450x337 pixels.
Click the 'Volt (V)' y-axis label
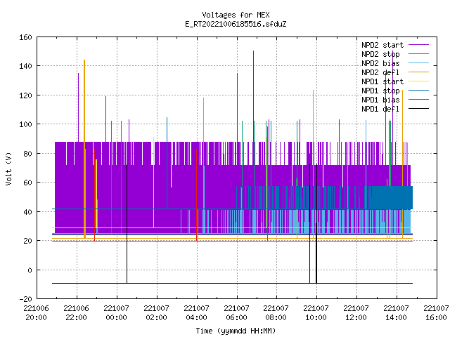pos(9,168)
